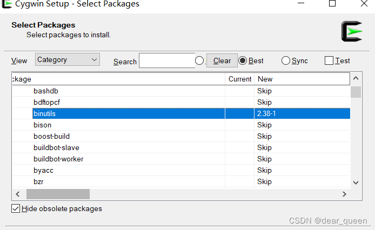Click the Cygwin title bar icon

point(6,4)
